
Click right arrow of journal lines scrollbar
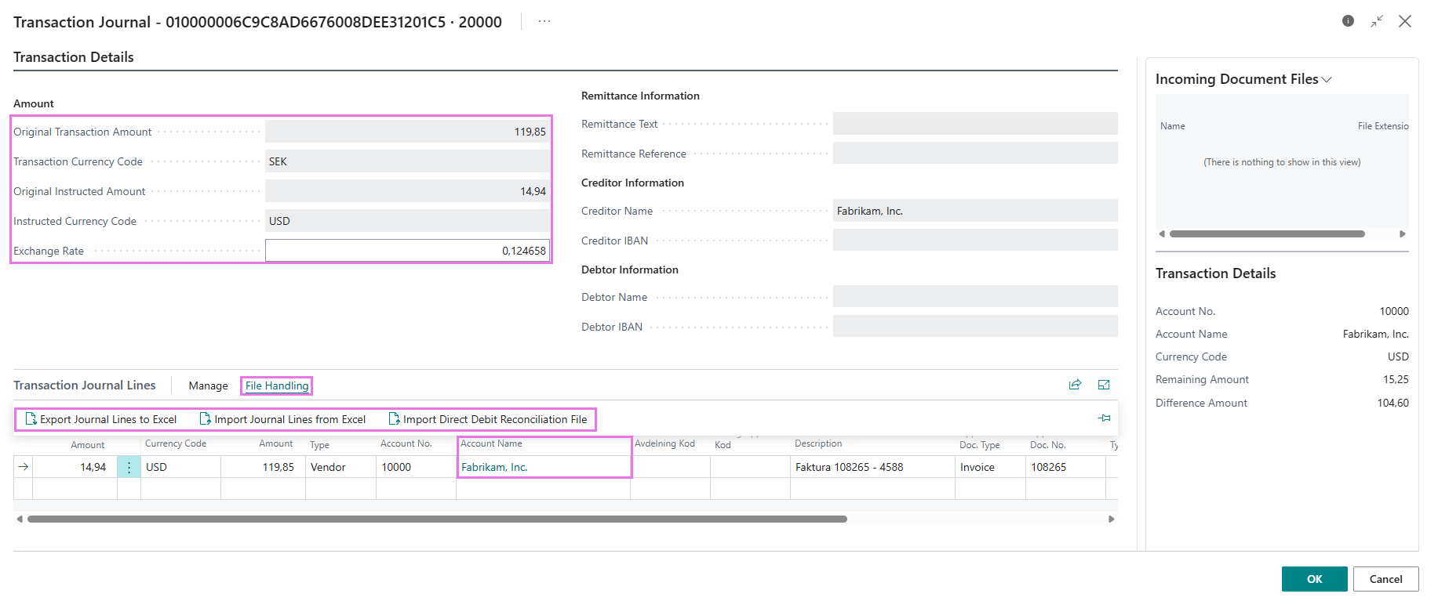[1111, 519]
